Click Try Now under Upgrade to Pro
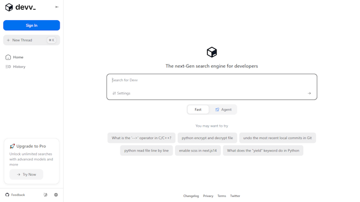 (x=26, y=175)
